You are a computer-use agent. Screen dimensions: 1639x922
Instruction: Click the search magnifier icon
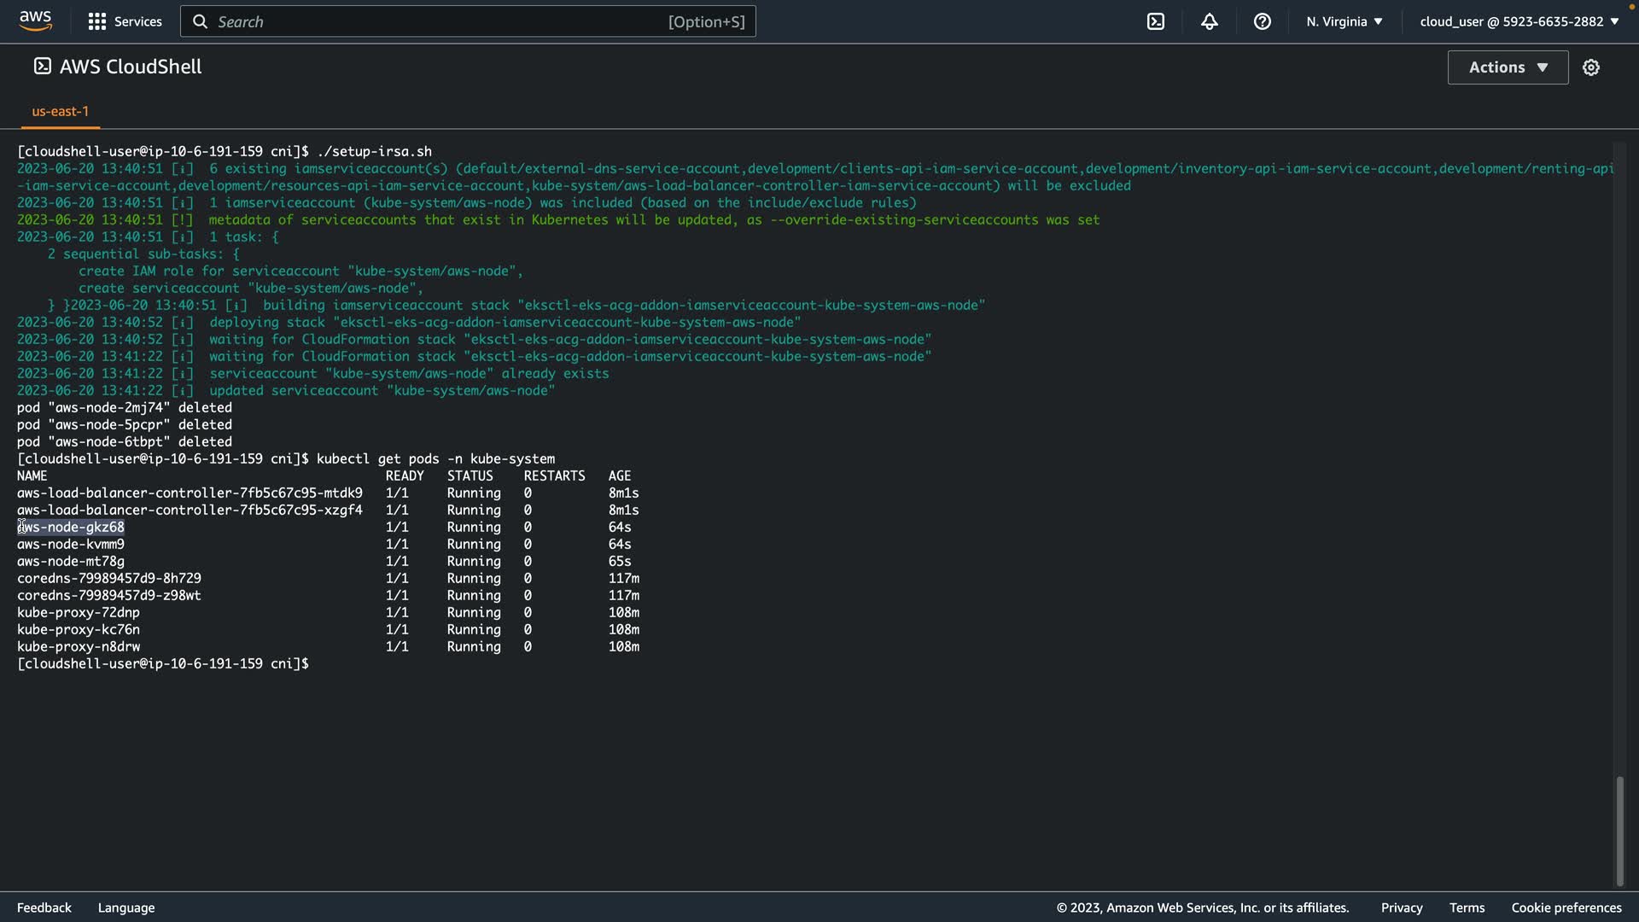pyautogui.click(x=200, y=21)
